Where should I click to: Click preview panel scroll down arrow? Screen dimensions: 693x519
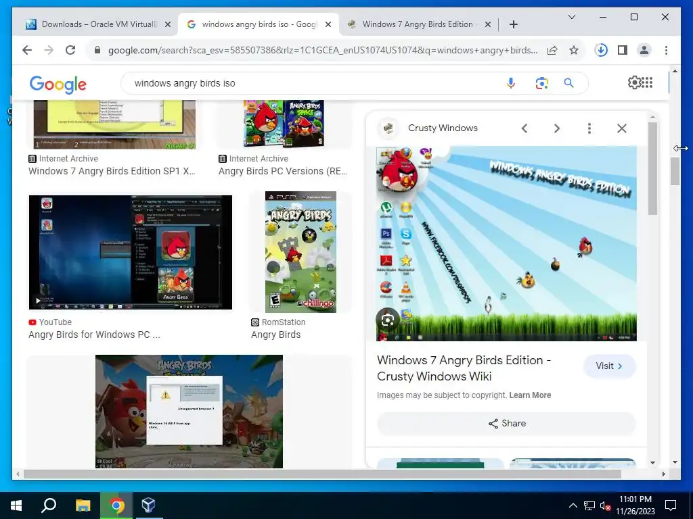(x=652, y=462)
